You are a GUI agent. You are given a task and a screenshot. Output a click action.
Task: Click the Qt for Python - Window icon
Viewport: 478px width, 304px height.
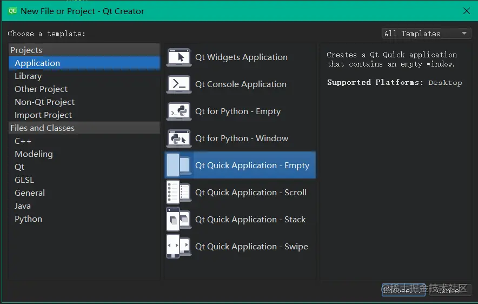click(179, 138)
